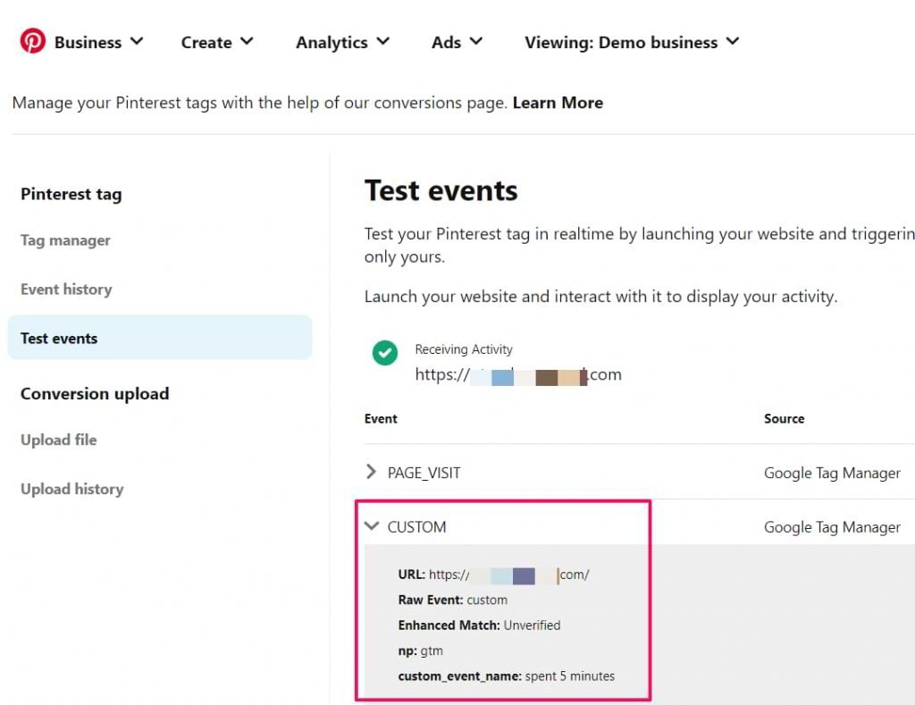Open Upload file under Conversion upload

pos(58,440)
